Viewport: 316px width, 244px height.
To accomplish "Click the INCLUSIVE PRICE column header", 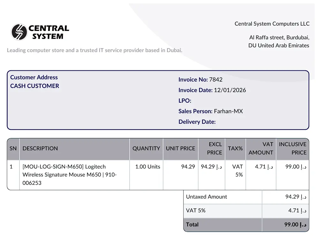I will tap(292, 148).
